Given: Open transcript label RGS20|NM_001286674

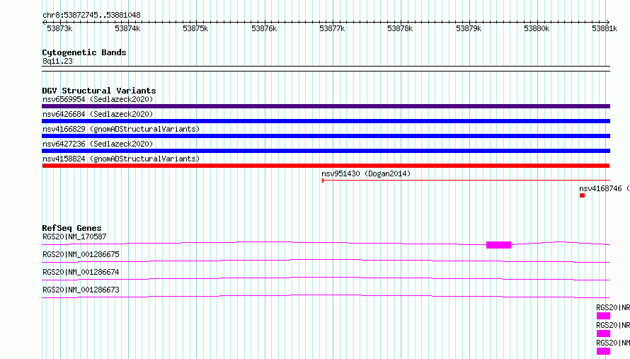Looking at the screenshot, I should (81, 272).
